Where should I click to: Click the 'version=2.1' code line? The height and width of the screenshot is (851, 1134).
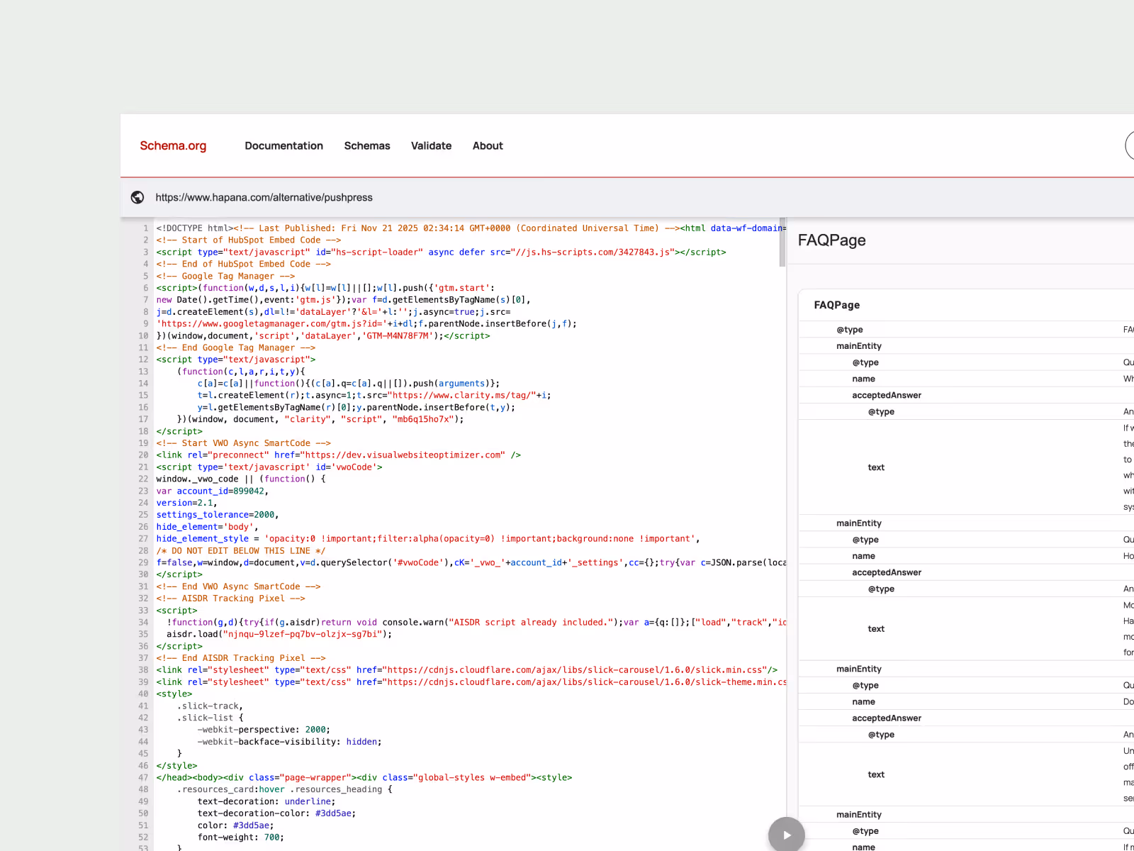187,503
